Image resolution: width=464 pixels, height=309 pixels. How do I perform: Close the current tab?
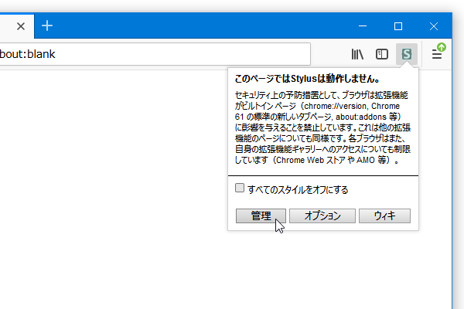coord(21,26)
